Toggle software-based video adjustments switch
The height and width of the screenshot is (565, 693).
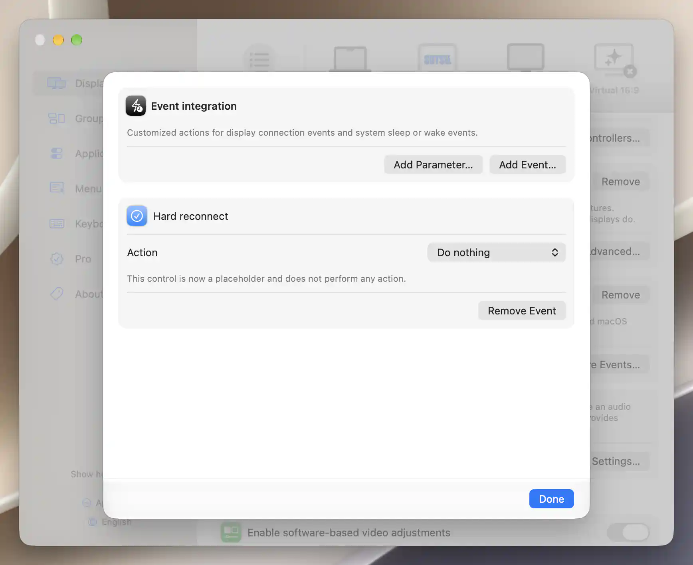(x=628, y=532)
